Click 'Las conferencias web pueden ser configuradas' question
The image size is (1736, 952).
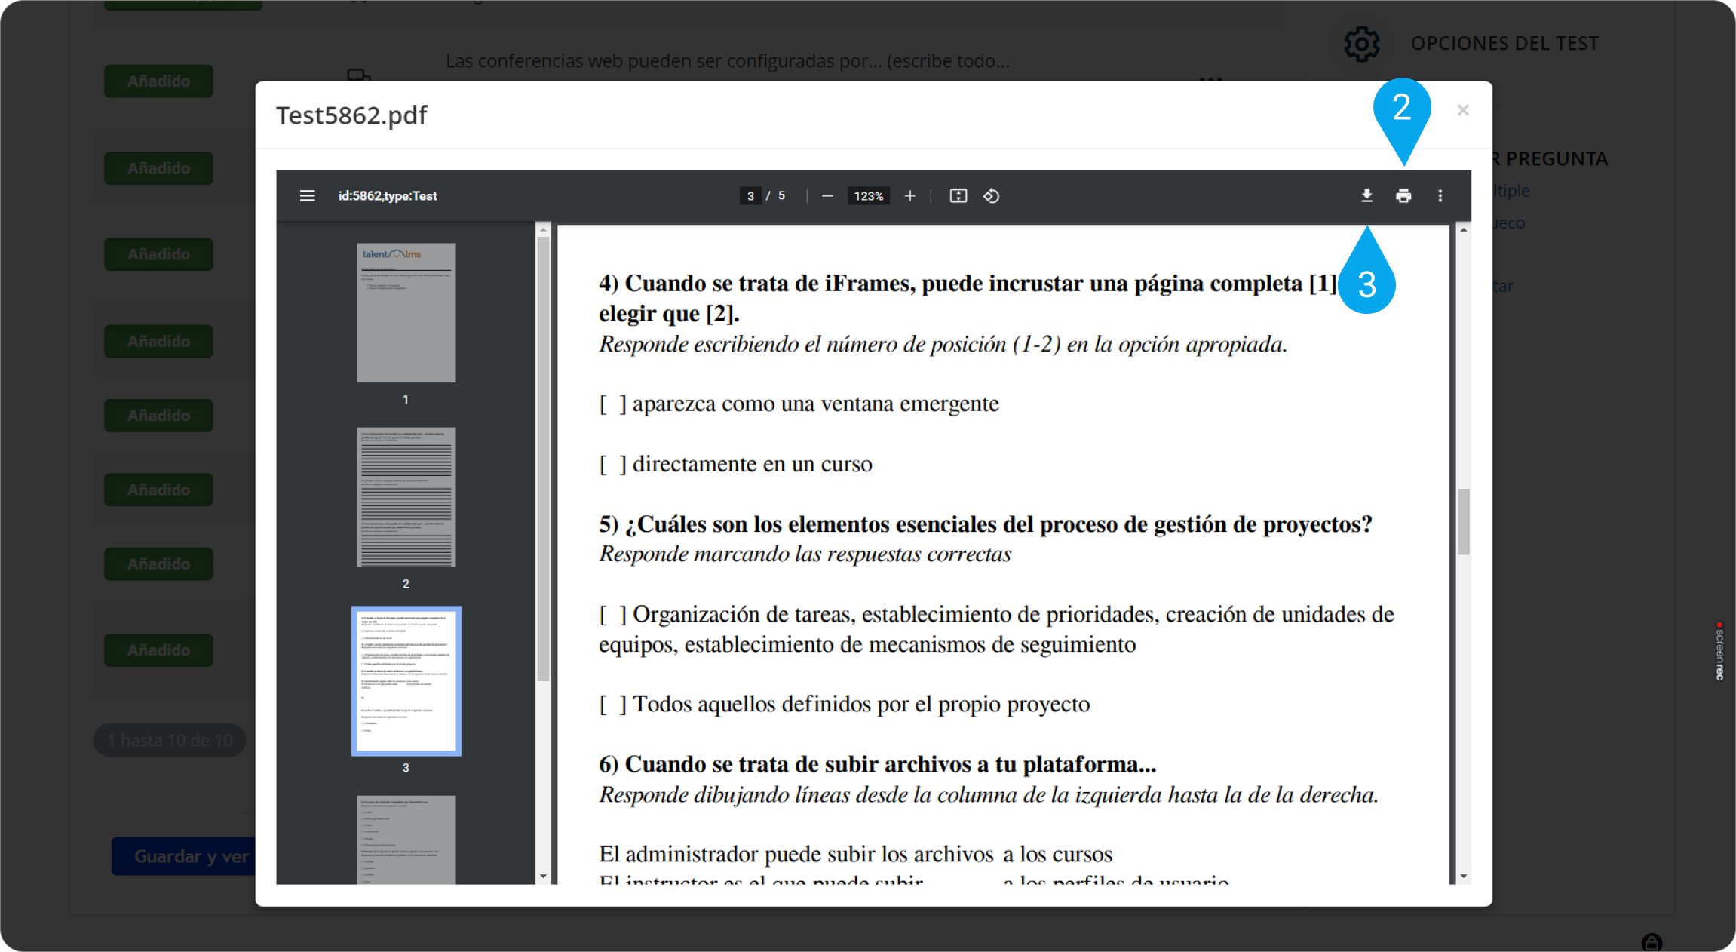pyautogui.click(x=727, y=61)
